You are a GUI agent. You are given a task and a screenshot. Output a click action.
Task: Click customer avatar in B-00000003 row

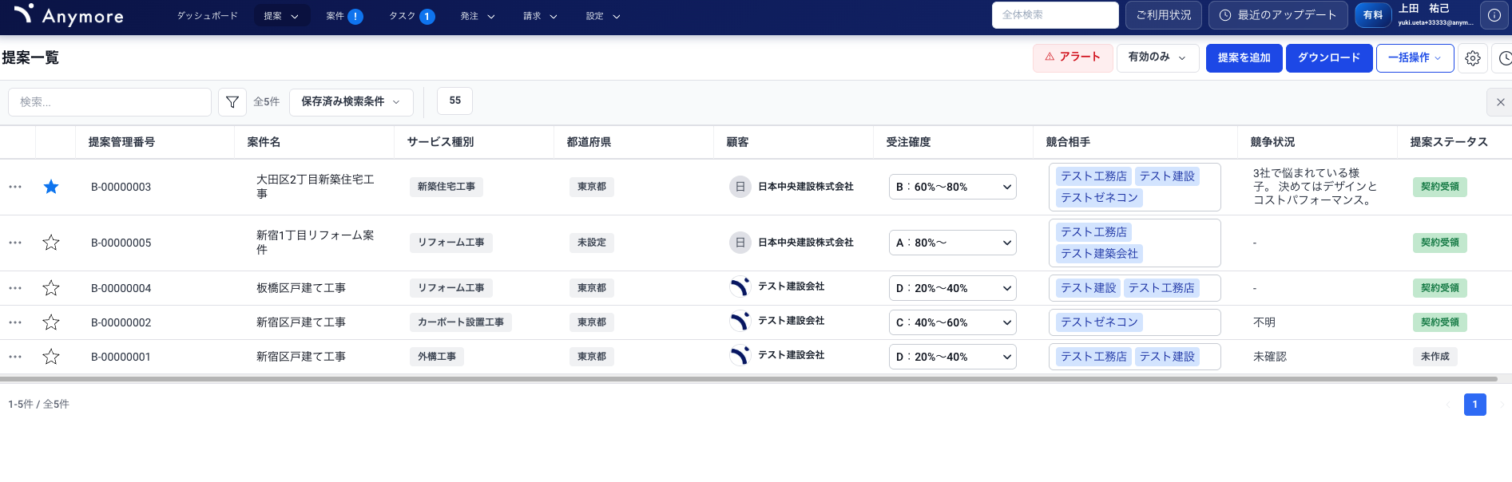point(740,187)
